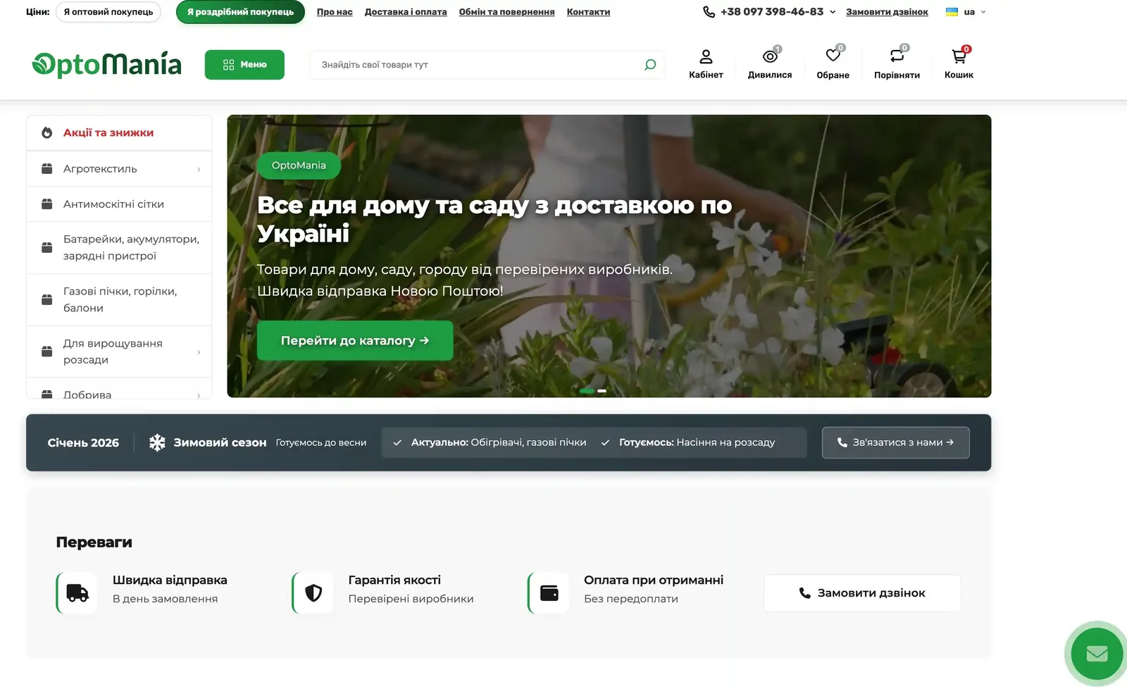Select Я оптовий покупець price option
This screenshot has height=691, width=1127.
[108, 12]
